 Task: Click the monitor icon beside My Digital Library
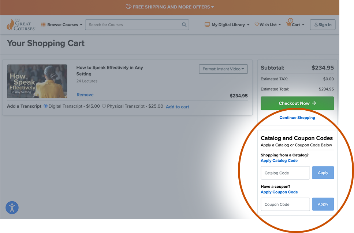tap(207, 24)
